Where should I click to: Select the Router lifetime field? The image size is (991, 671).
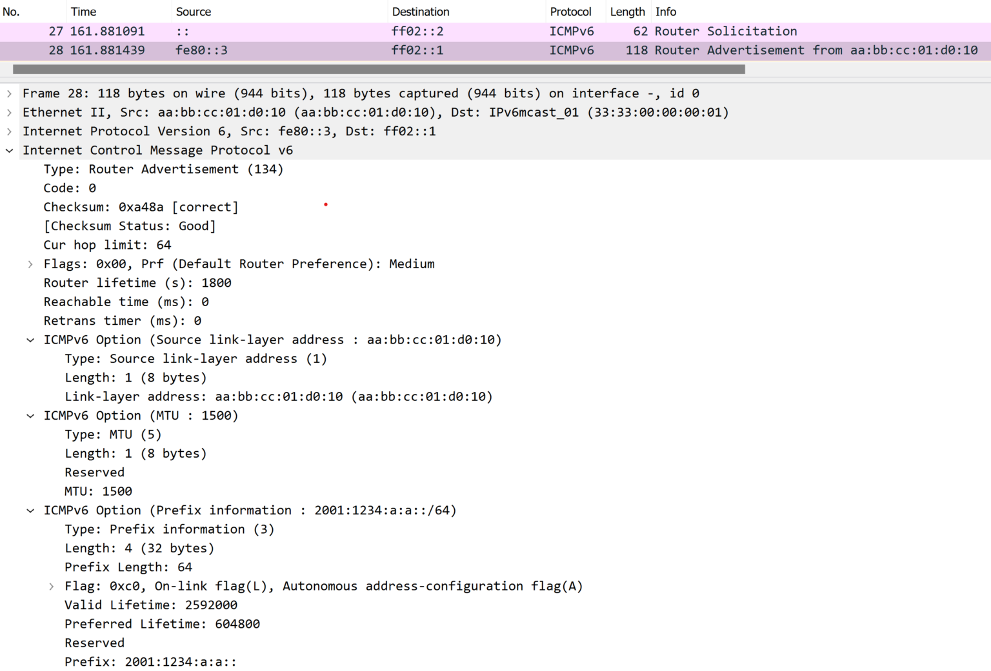[137, 283]
